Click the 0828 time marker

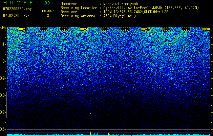[x=165, y=29]
